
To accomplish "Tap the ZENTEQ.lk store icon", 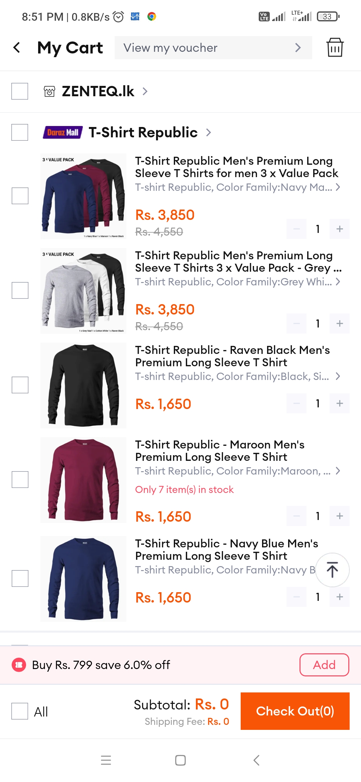I will pos(49,91).
